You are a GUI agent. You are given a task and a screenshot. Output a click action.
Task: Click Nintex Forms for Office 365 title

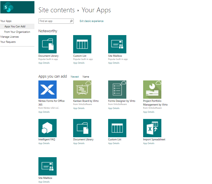coord(52,103)
